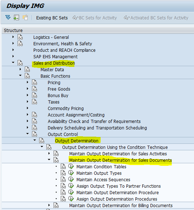The image size is (194, 210).
Task: Collapse Output Control node
Action: click(x=28, y=133)
